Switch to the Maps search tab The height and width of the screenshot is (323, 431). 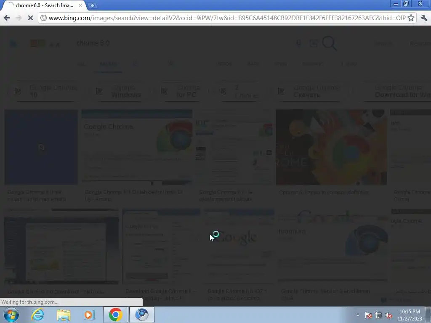(x=253, y=64)
